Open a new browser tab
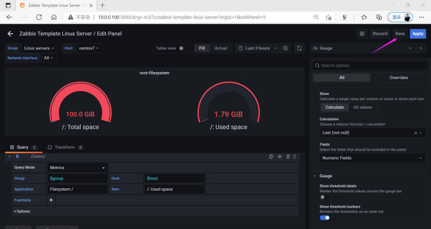 tap(102, 5)
